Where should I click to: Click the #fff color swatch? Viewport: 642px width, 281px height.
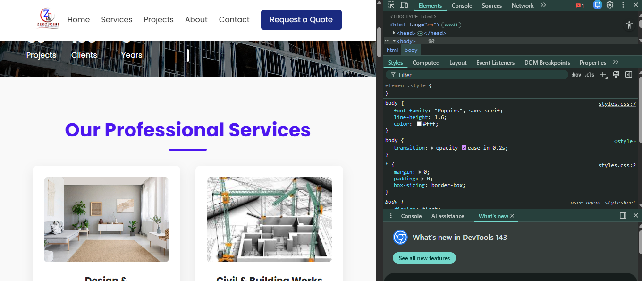click(419, 124)
